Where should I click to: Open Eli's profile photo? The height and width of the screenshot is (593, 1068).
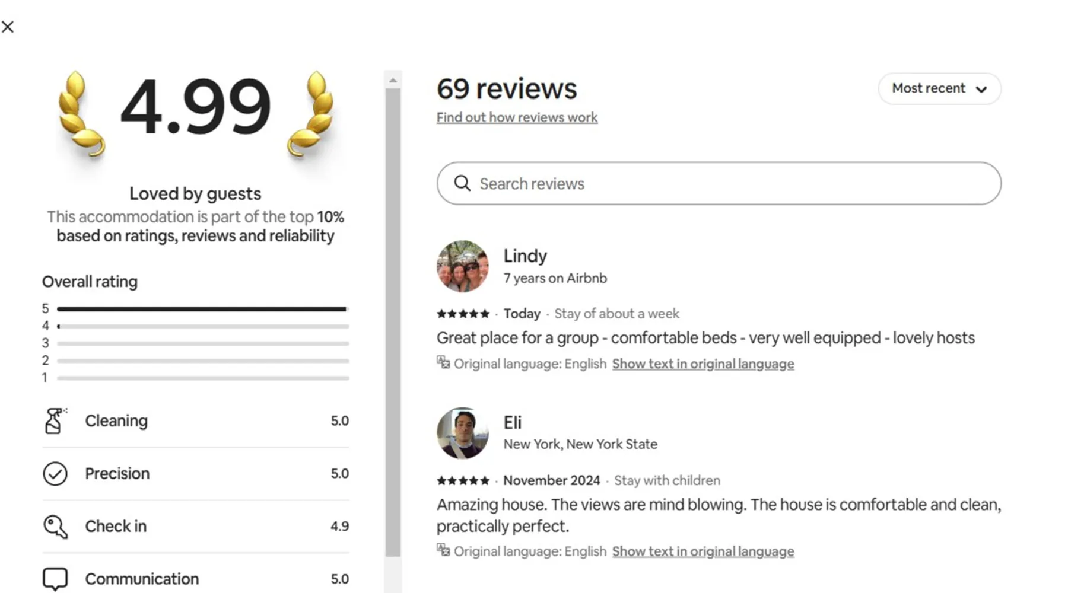click(463, 433)
